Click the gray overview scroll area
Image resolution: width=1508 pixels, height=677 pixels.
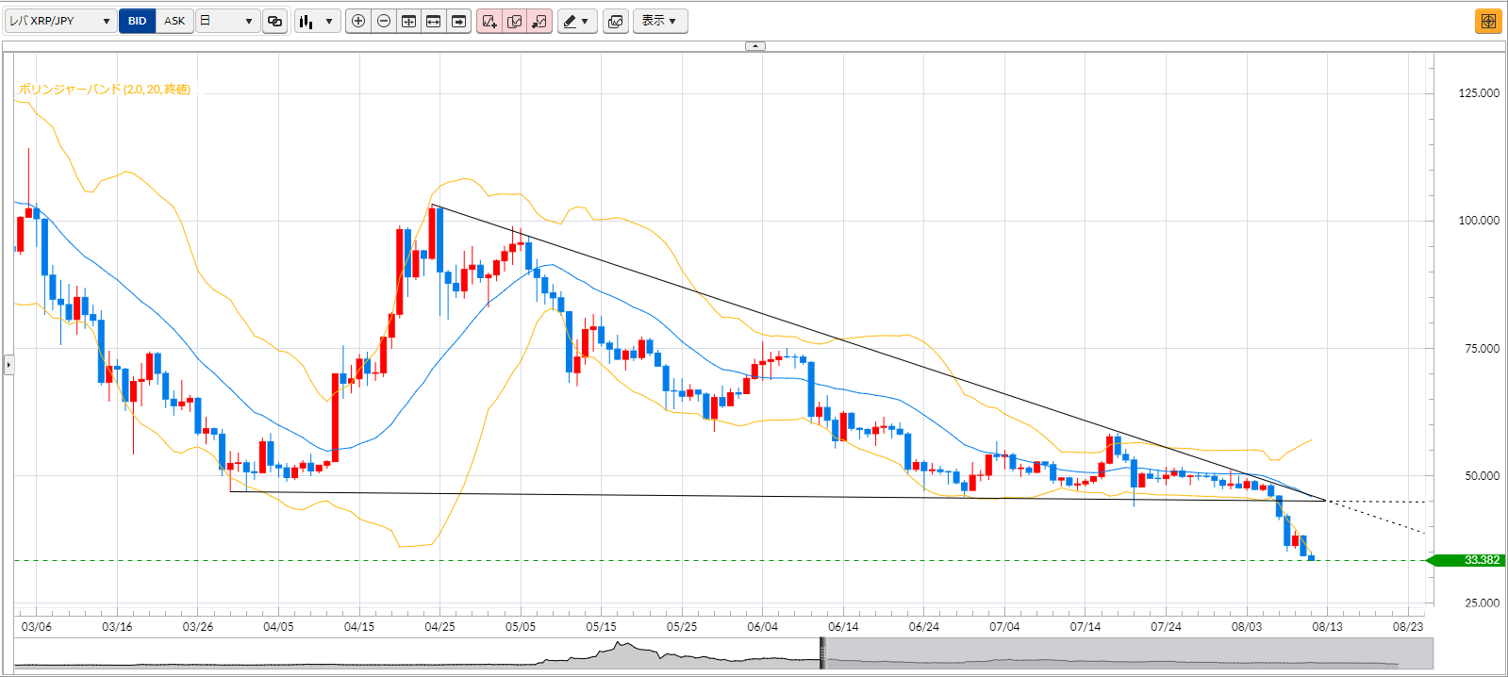[1129, 653]
